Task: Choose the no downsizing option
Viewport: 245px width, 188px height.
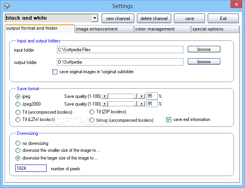Action: point(18,143)
